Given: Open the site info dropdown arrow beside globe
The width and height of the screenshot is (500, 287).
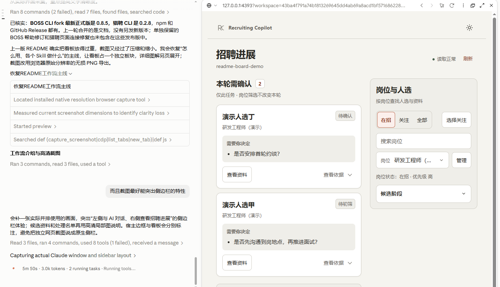Looking at the screenshot, I should pos(216,5).
